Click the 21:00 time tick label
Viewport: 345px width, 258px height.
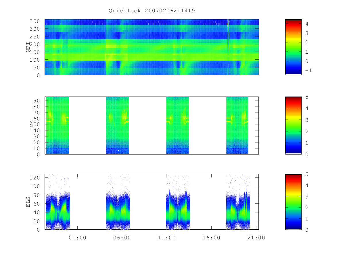point(256,237)
